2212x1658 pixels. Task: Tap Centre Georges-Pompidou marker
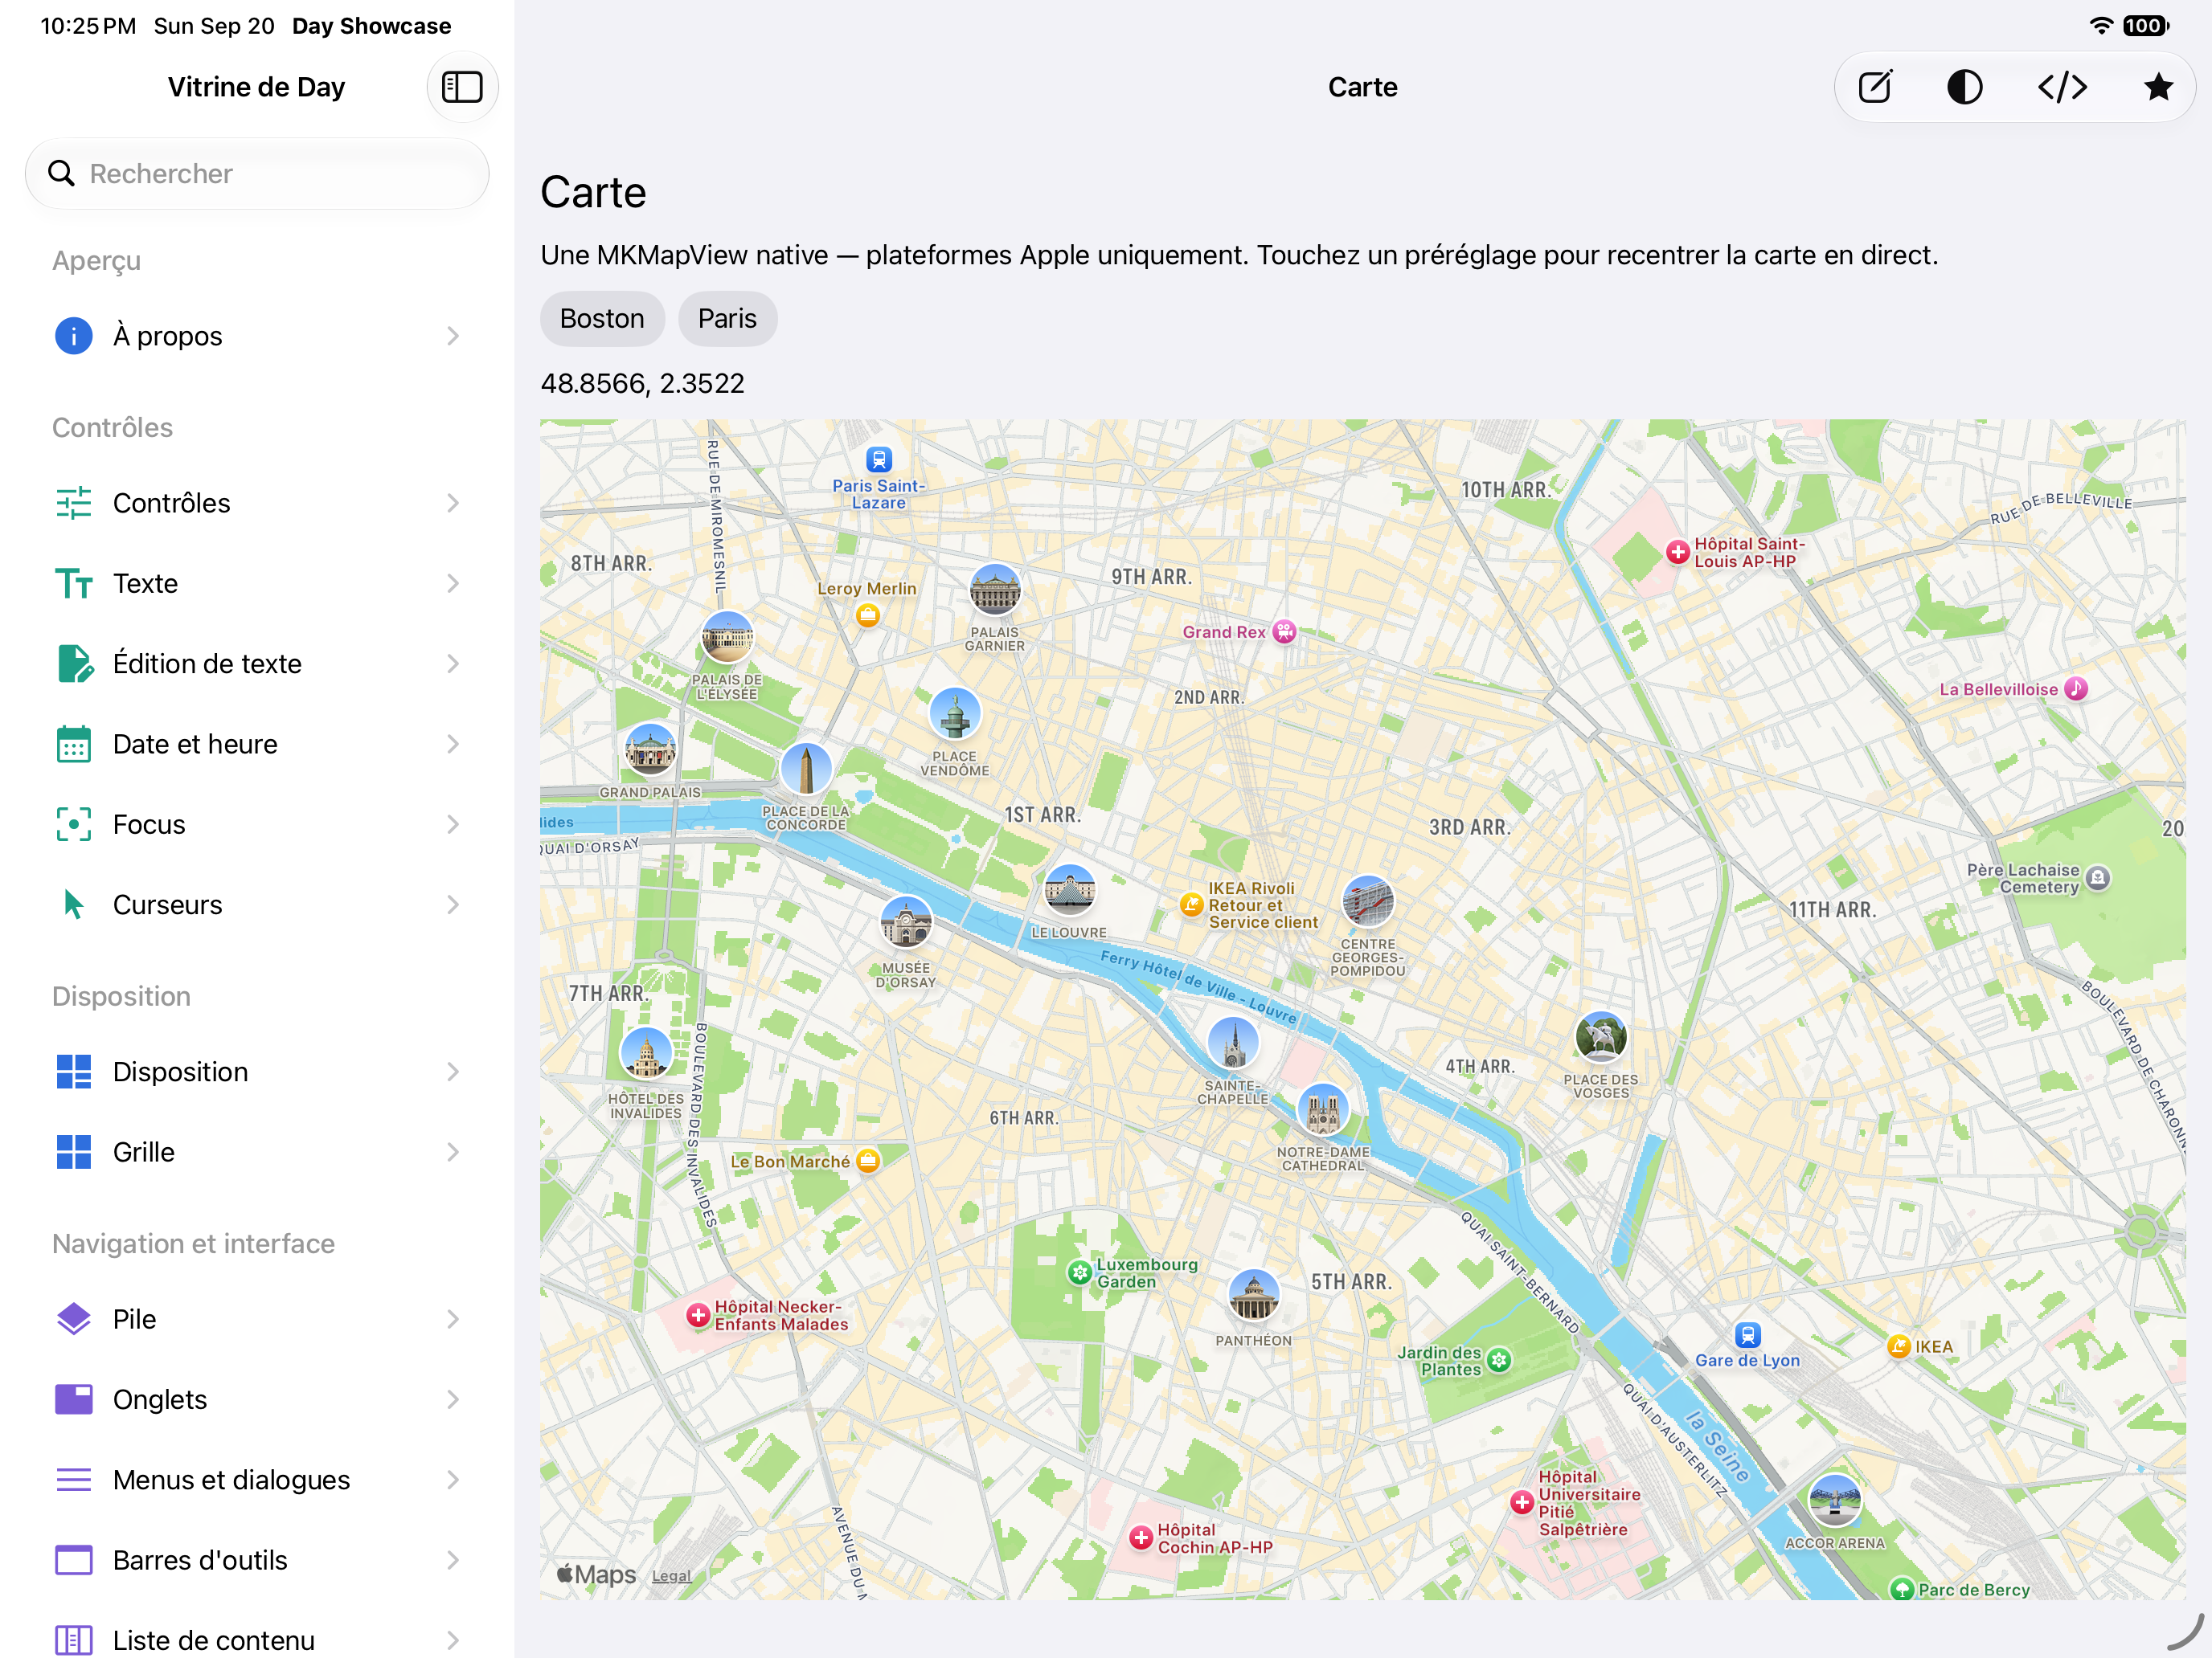pos(1368,901)
